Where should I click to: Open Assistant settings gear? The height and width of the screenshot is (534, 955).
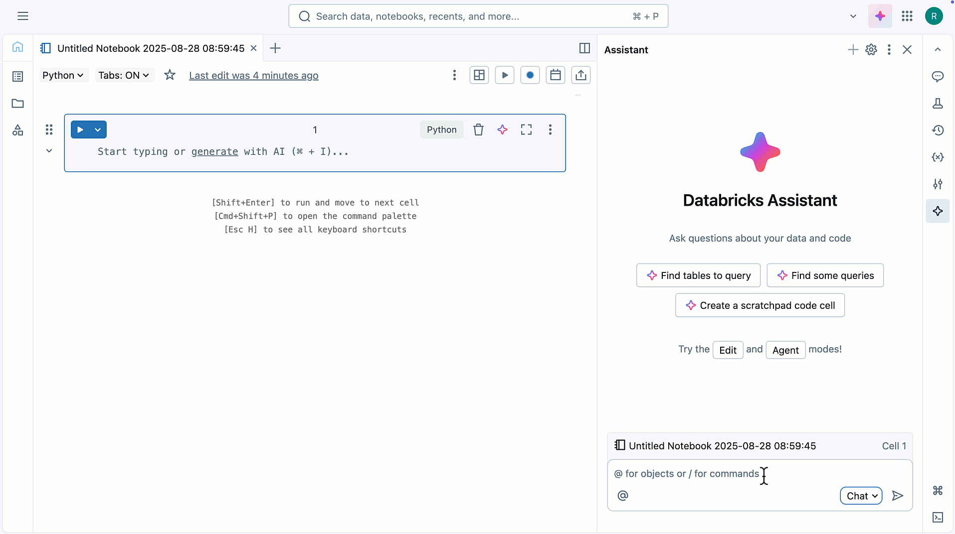click(x=871, y=50)
